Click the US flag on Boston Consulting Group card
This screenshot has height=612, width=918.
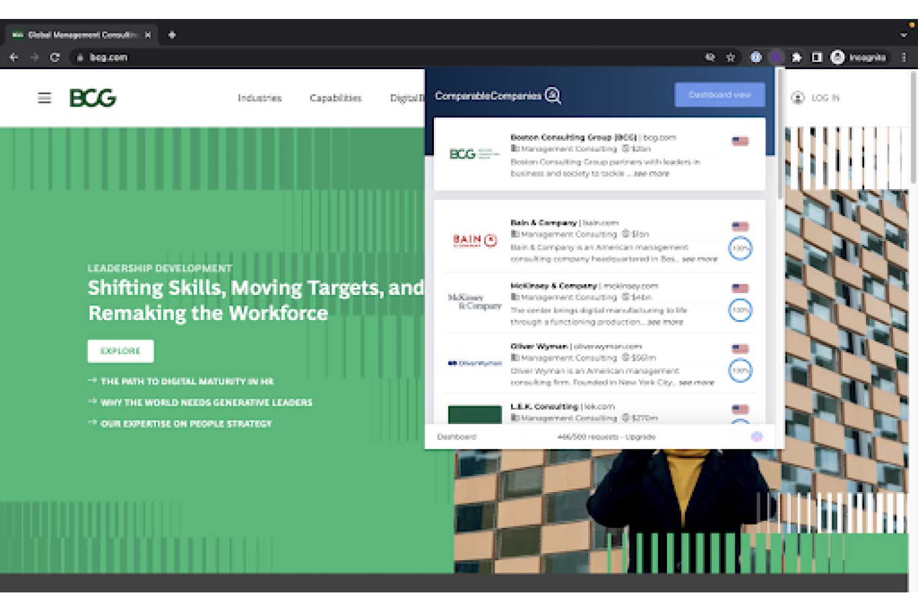click(741, 141)
